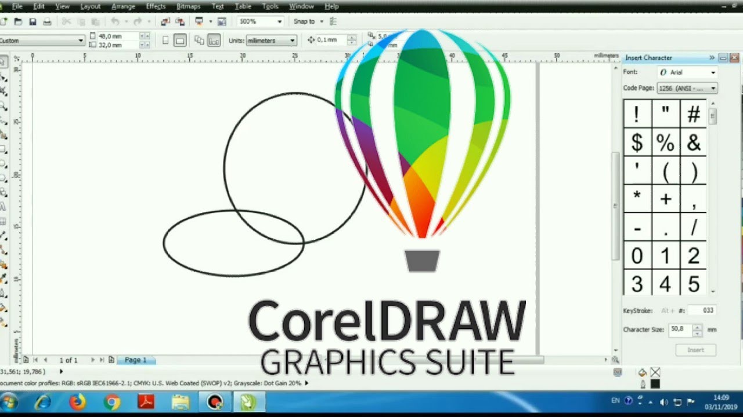This screenshot has height=417, width=743.
Task: Select the Eyedropper tool in the toolbox
Action: [3, 279]
